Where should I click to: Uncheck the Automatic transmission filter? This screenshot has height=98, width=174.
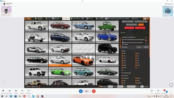click(x=122, y=78)
